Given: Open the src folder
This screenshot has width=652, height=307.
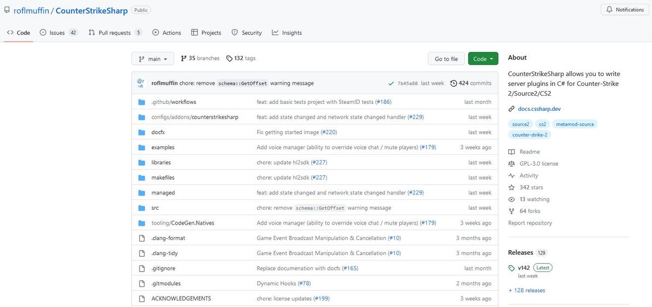Looking at the screenshot, I should tap(155, 208).
